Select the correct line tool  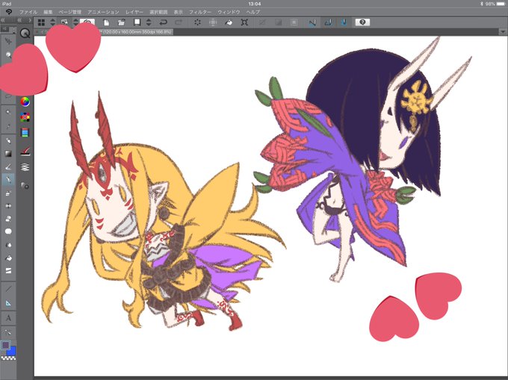8,332
